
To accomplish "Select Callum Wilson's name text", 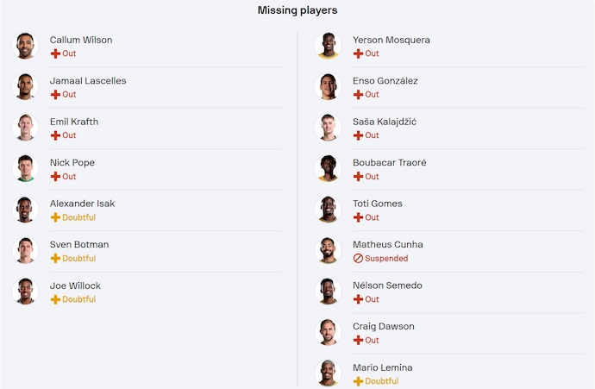I will 81,40.
